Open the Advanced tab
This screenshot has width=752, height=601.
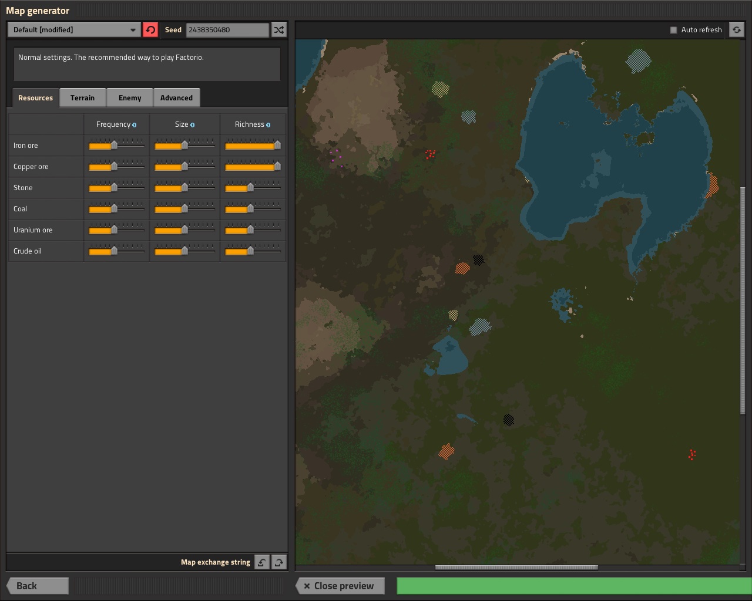176,98
